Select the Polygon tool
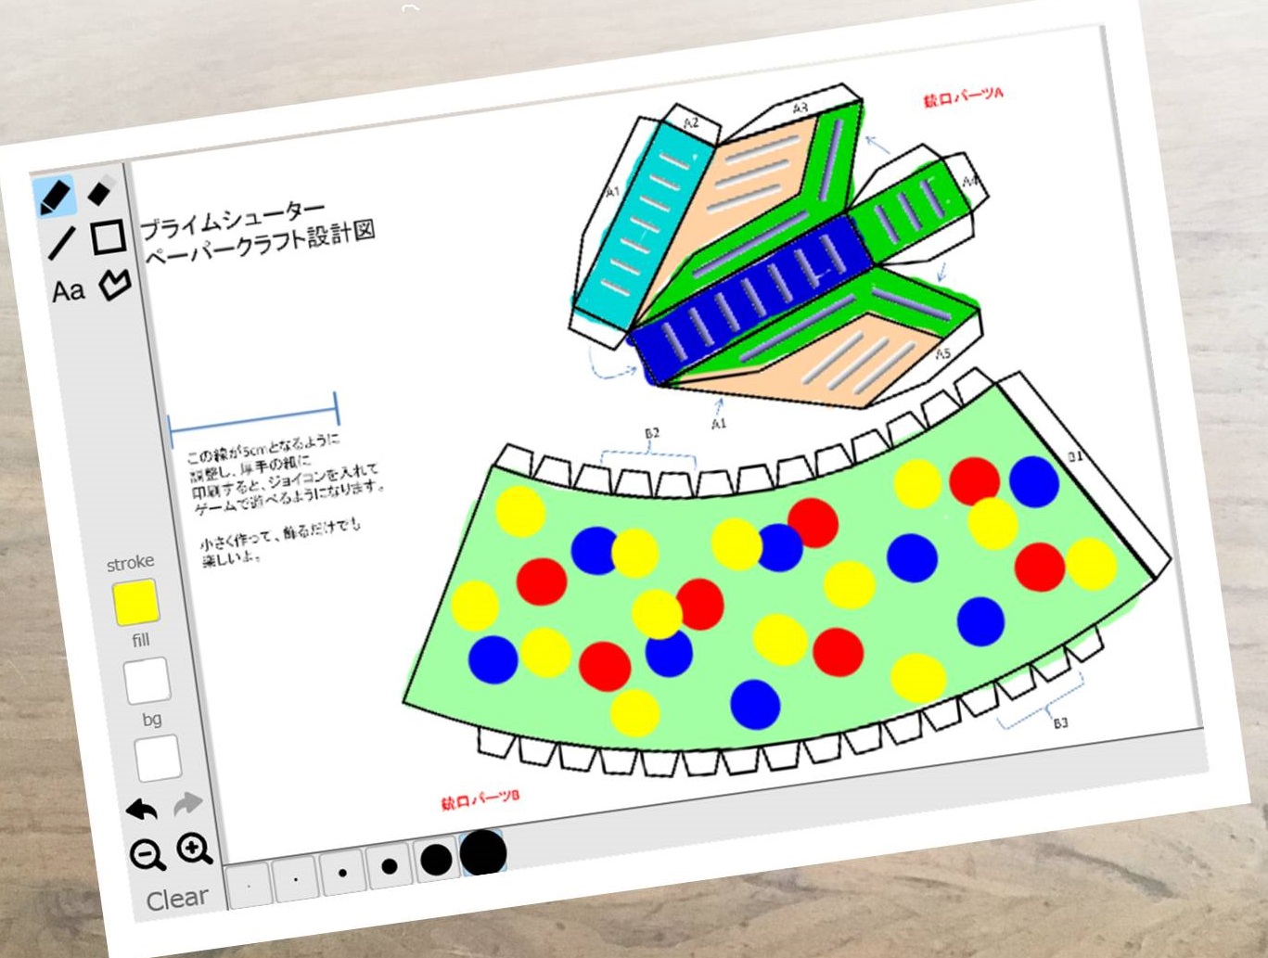Screen dimensions: 1268x958 [x=115, y=284]
